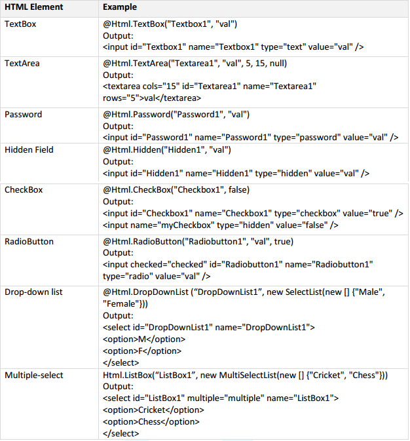410x441 pixels.
Task: Select the 'CheckBox' row label
Action: (24, 190)
